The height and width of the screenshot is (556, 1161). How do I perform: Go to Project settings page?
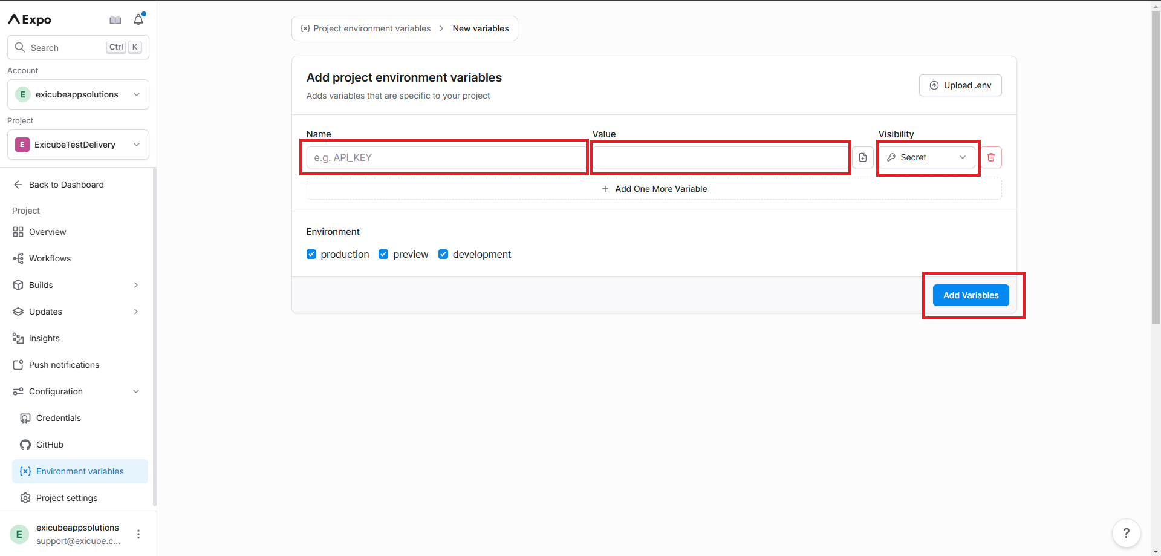pyautogui.click(x=67, y=498)
